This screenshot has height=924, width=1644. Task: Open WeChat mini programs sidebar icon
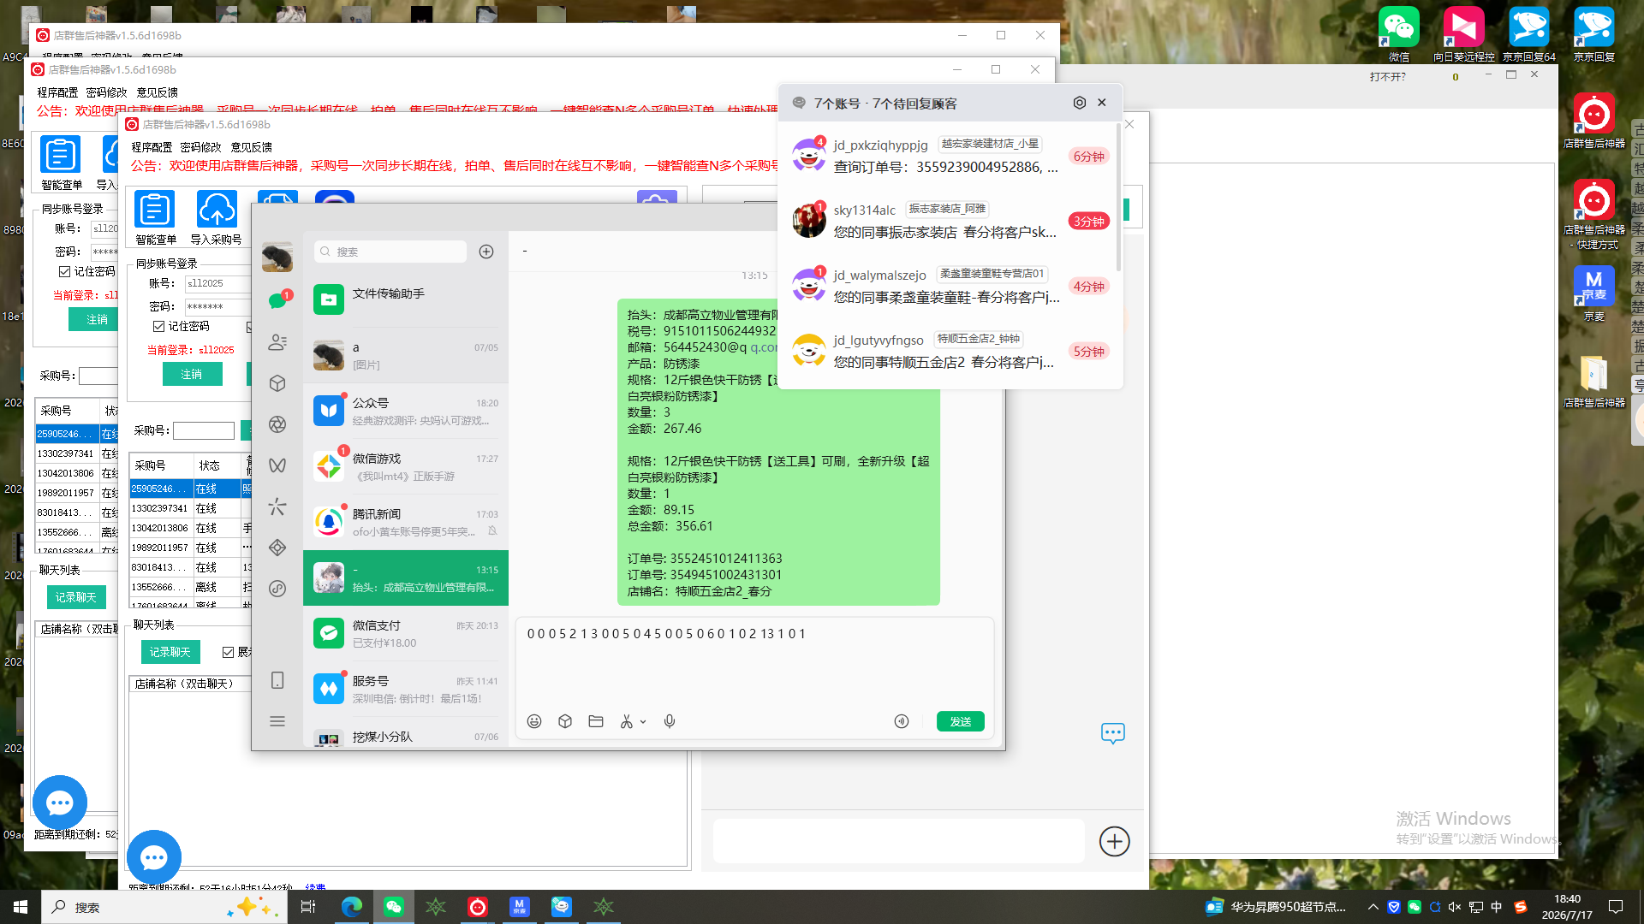(277, 589)
